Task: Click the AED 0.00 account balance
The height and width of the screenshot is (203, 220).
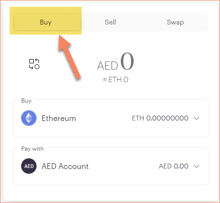Action: [x=173, y=166]
